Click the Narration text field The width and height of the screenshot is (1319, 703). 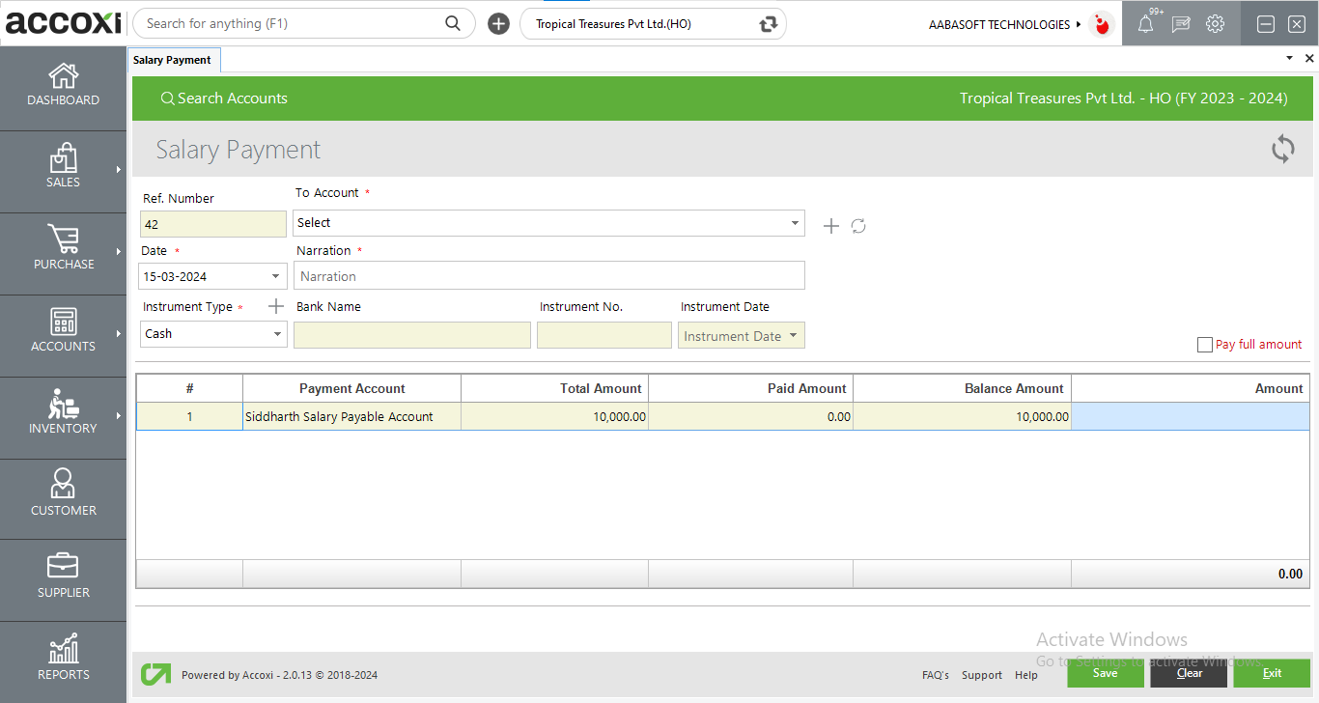point(549,276)
